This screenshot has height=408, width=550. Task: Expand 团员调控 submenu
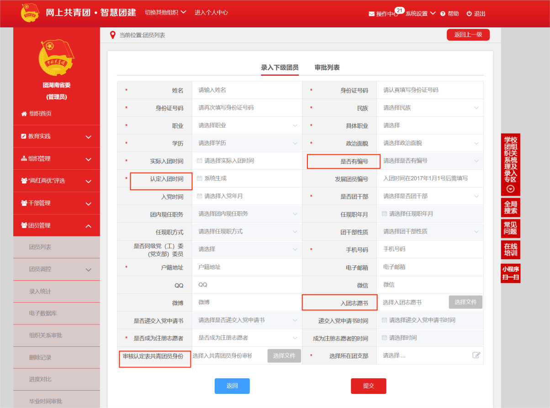click(x=57, y=269)
